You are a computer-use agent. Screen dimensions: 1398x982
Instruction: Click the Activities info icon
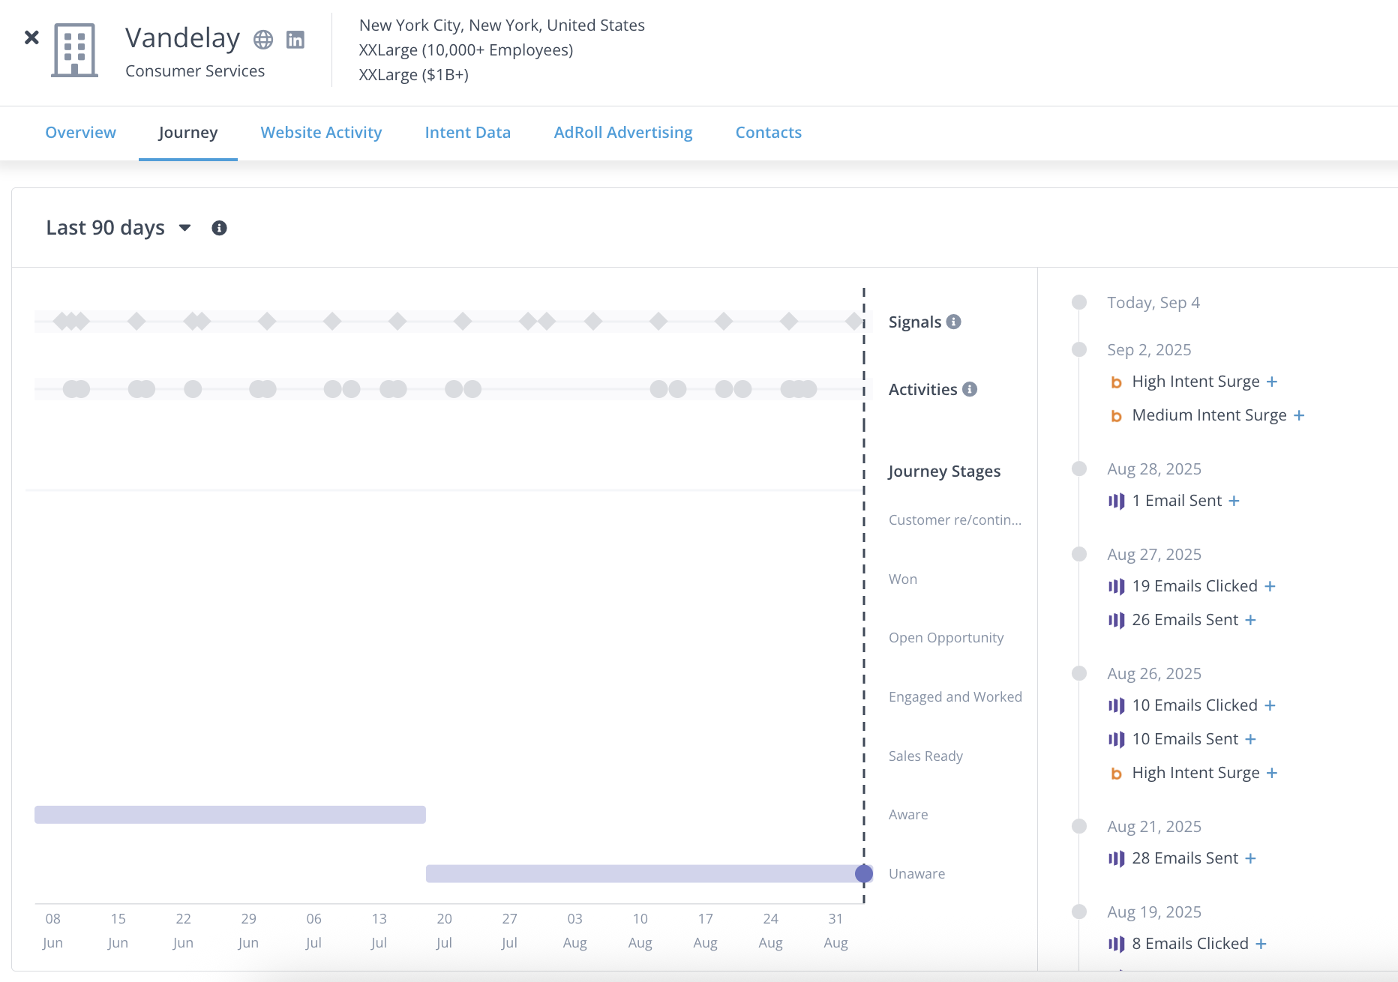pyautogui.click(x=970, y=389)
